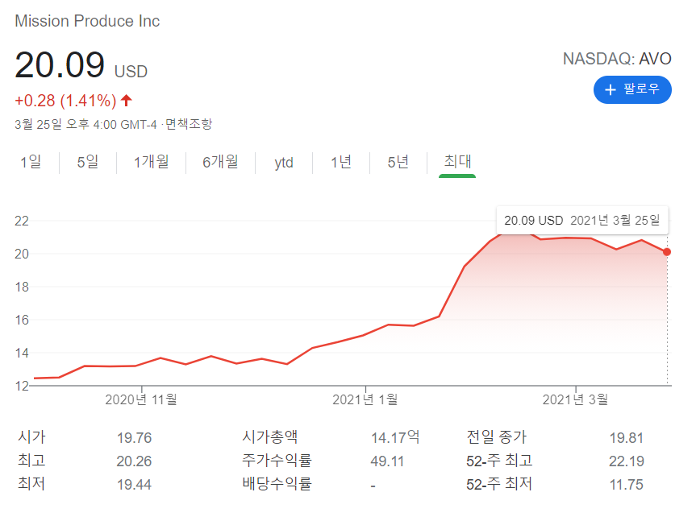Click the 배당수익률 label

pos(277,484)
